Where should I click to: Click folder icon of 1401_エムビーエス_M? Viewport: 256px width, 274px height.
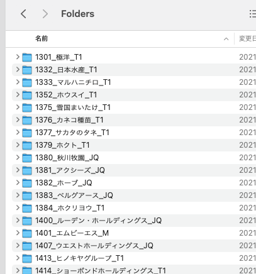pyautogui.click(x=27, y=233)
